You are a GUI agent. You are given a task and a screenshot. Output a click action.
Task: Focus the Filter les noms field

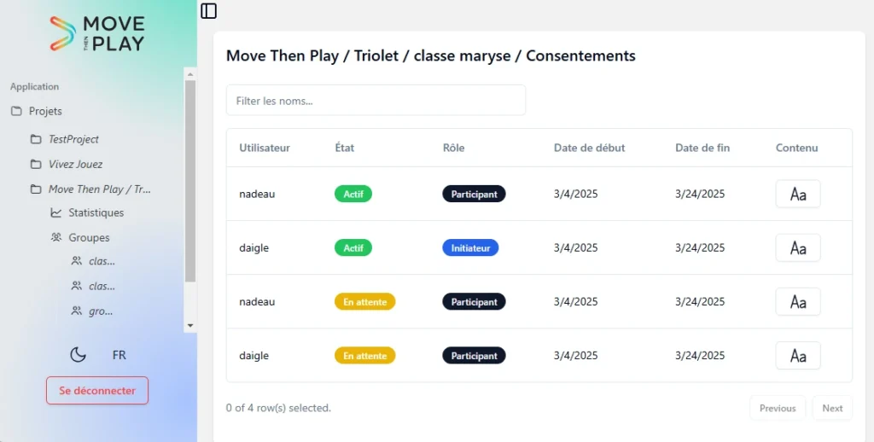click(x=376, y=101)
